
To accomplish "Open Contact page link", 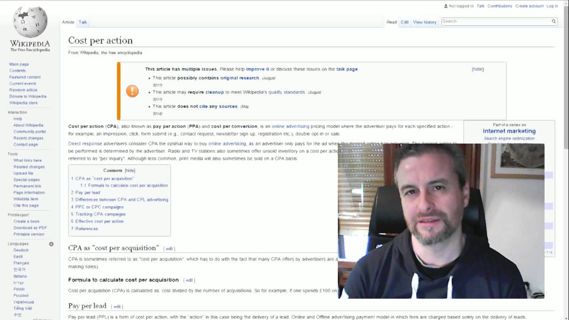I will point(26,145).
